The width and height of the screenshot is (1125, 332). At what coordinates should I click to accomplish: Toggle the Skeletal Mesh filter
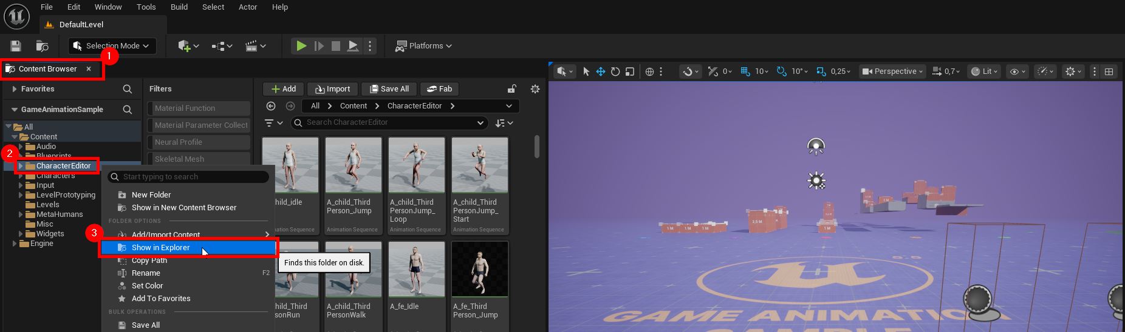coord(199,159)
